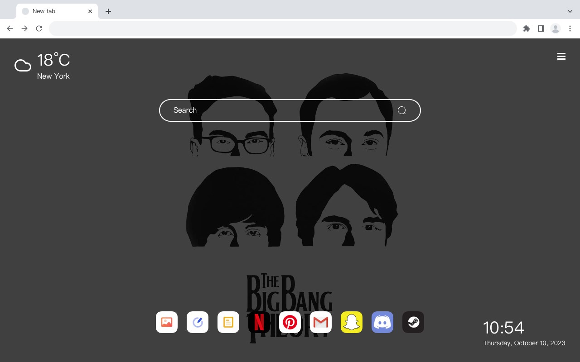580x362 pixels.
Task: Toggle the browser side panel
Action: 541,29
